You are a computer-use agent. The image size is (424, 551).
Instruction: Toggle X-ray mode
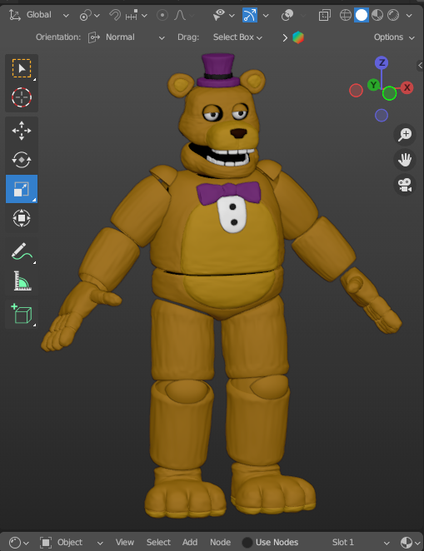325,15
